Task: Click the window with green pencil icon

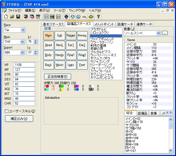Action: coord(38,17)
